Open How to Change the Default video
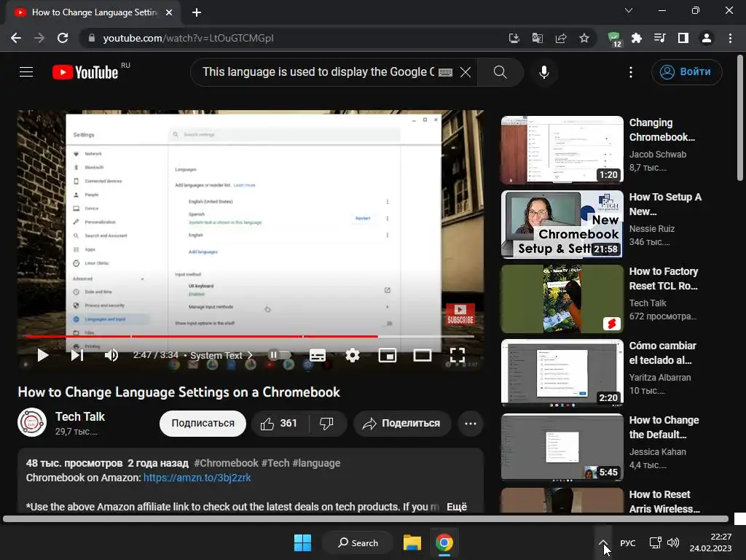Image resolution: width=746 pixels, height=560 pixels. pos(562,447)
